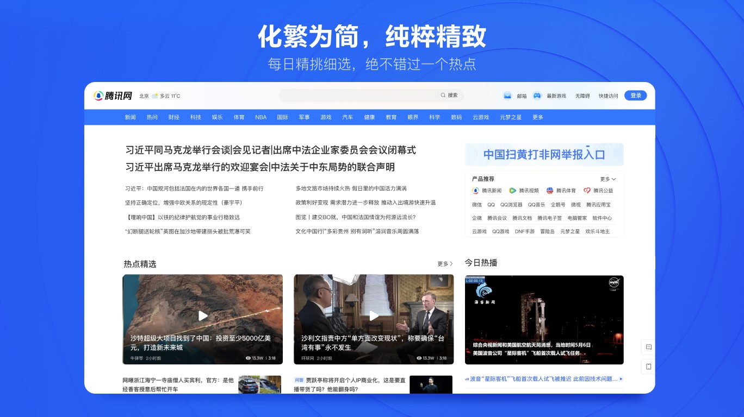Open article 多地文旅市场持续火热
744x417 pixels.
click(351, 188)
